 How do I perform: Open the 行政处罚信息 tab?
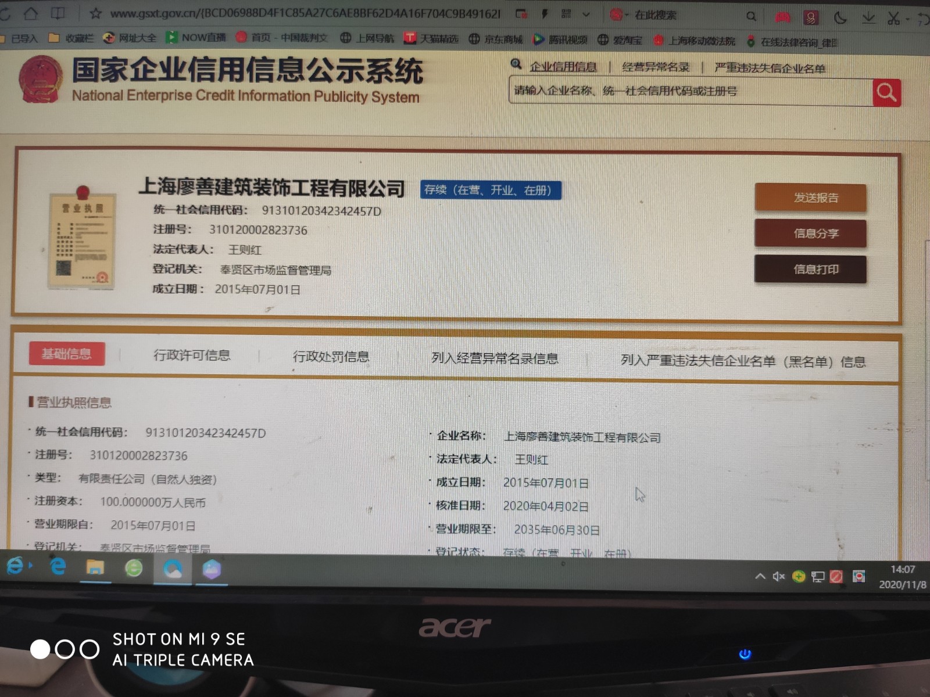click(331, 357)
